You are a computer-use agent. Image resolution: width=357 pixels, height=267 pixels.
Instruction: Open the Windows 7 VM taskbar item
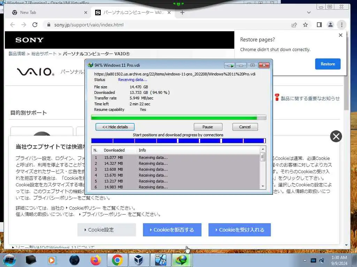pos(161,260)
